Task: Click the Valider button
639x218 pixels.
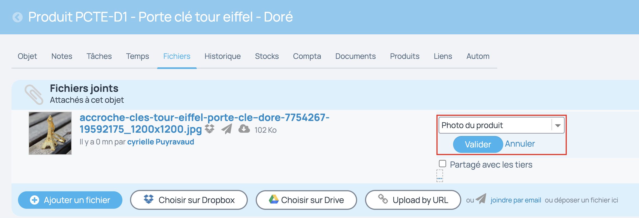Action: pyautogui.click(x=478, y=144)
